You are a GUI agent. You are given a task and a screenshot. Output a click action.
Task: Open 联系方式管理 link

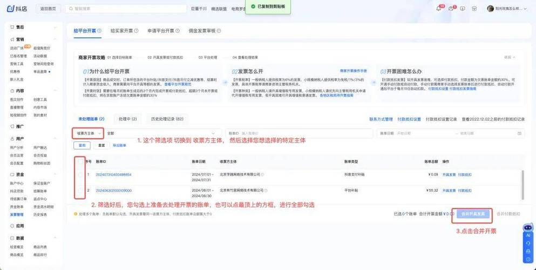coord(381,119)
